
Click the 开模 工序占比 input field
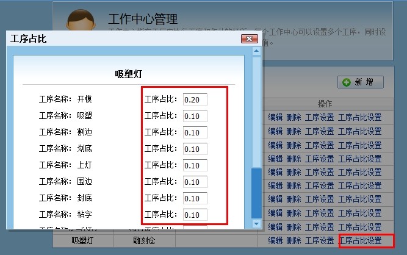[x=195, y=99]
